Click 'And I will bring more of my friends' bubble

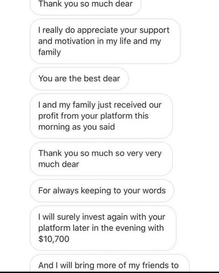[109, 263]
